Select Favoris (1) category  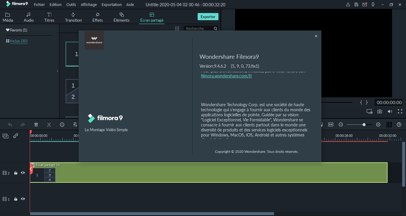[17, 30]
